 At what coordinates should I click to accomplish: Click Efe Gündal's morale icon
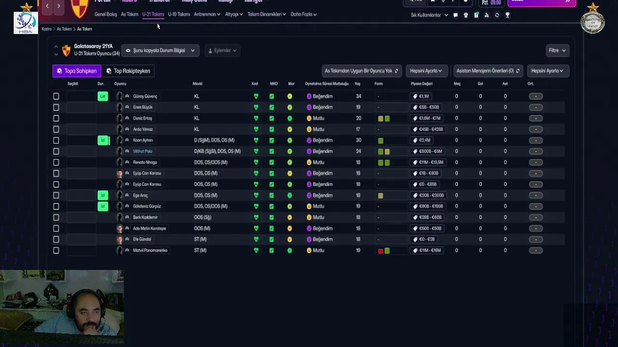(x=290, y=240)
